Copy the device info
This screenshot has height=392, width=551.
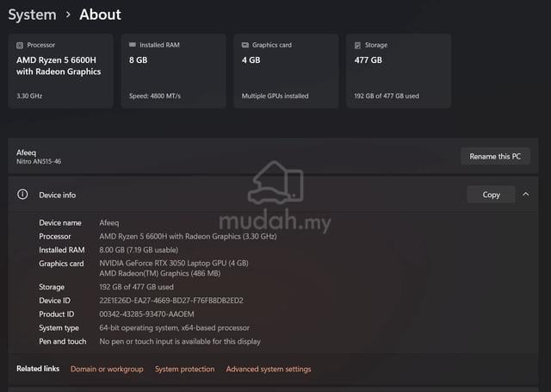(491, 195)
